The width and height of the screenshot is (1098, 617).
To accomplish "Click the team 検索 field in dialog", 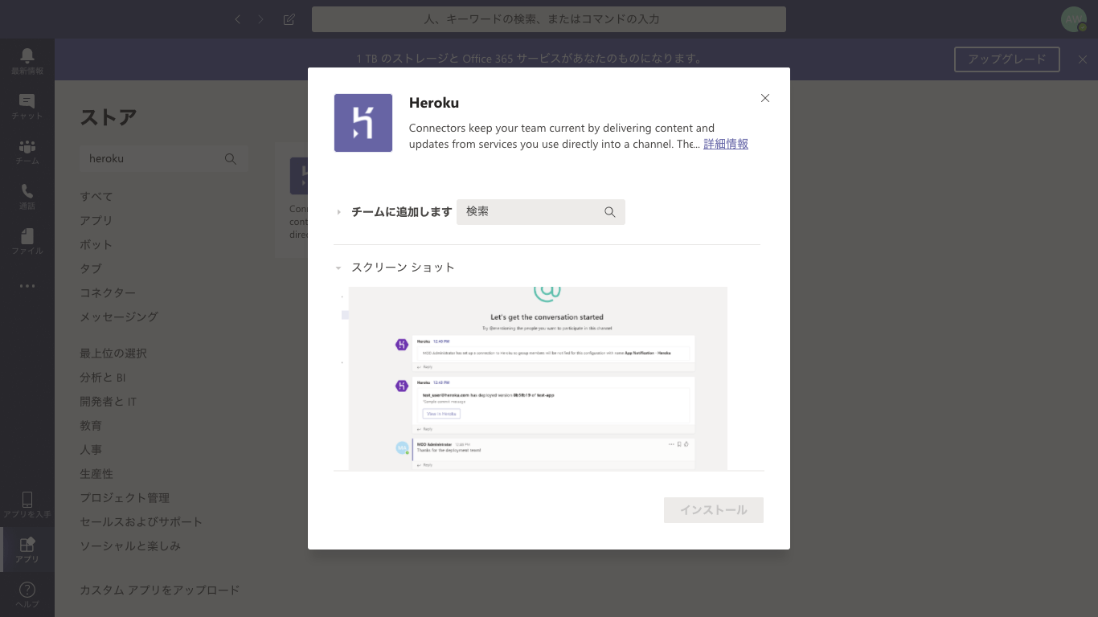I will click(x=531, y=212).
